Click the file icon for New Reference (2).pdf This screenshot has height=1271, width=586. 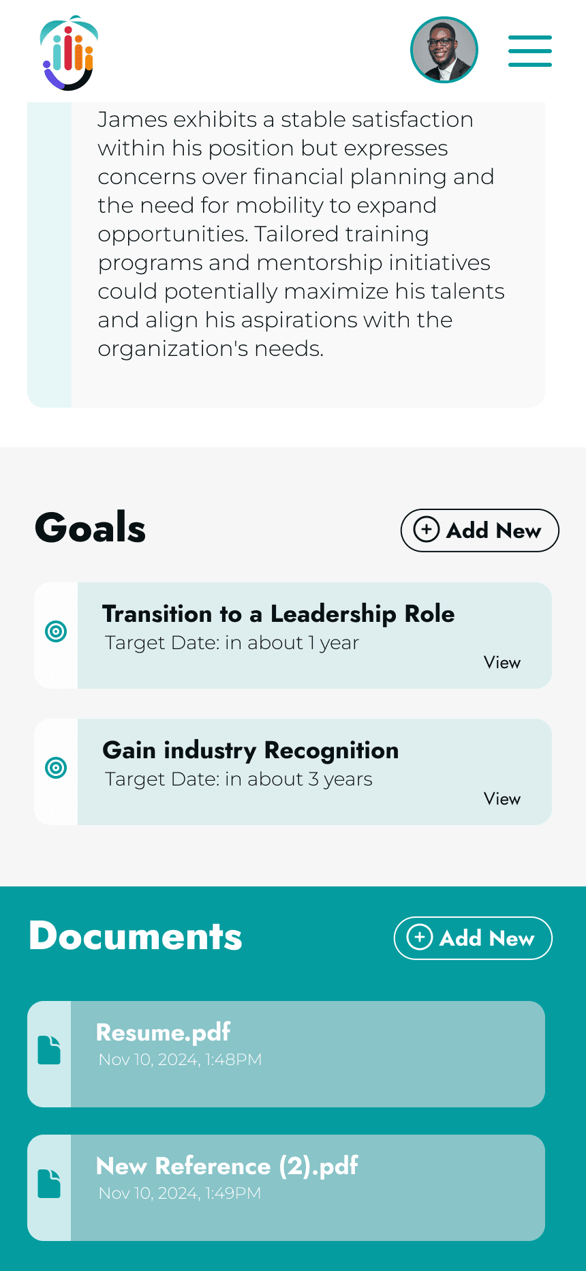[x=49, y=1184]
